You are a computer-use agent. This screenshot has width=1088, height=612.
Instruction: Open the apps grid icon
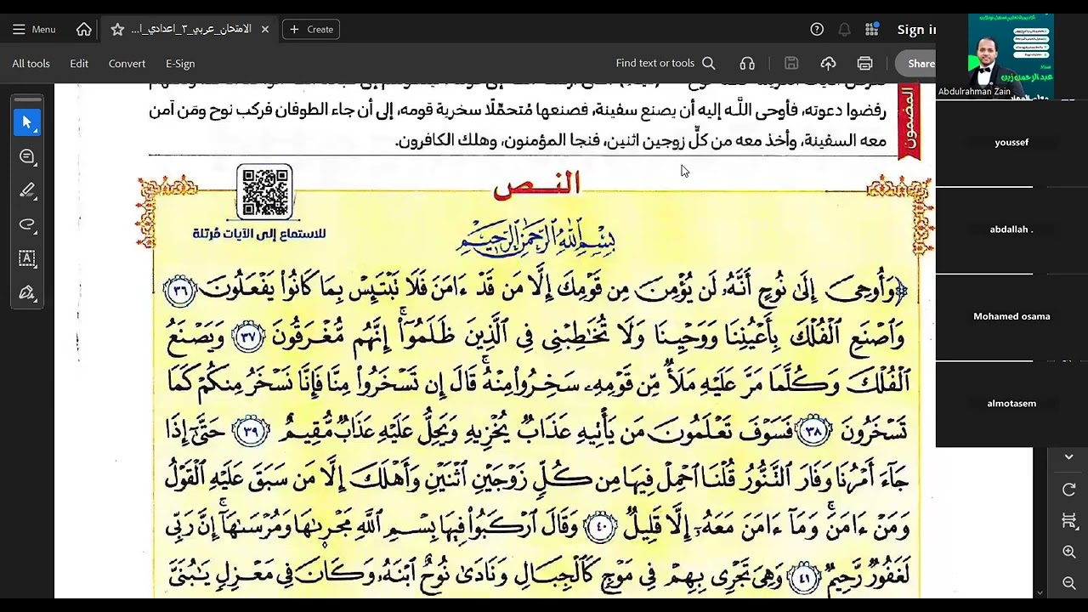click(871, 29)
